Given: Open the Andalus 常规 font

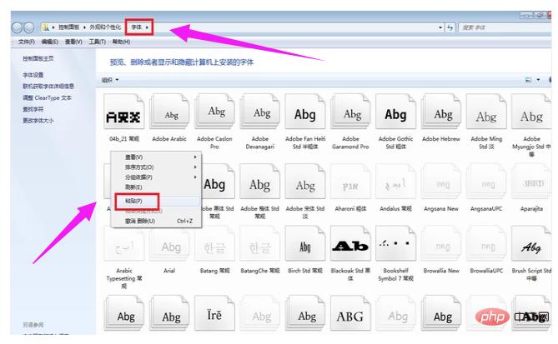Looking at the screenshot, I should 395,187.
